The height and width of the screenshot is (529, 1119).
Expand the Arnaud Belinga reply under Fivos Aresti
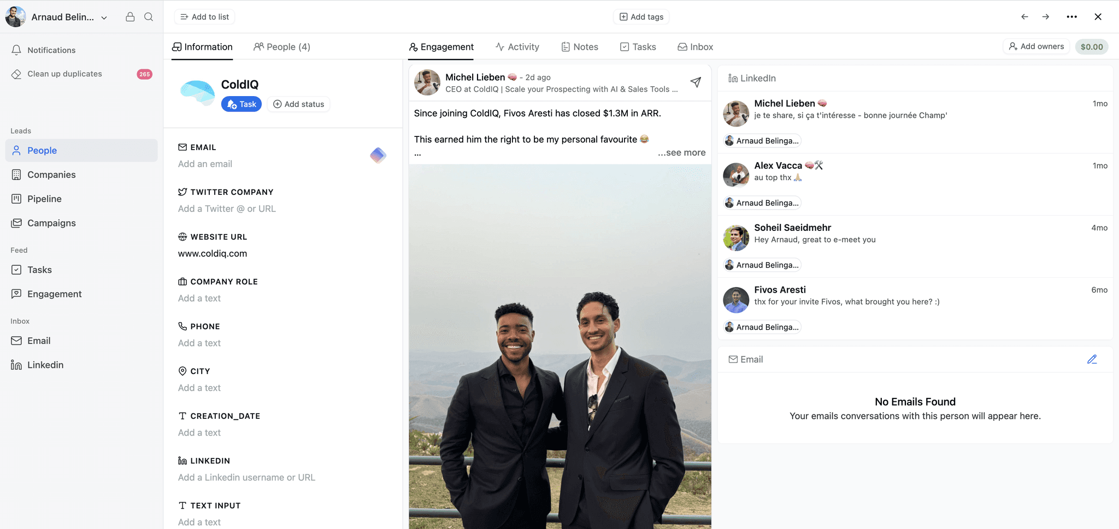tap(762, 326)
